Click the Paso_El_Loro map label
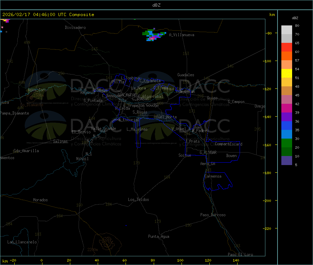The image size is (313, 265). [x=241, y=255]
